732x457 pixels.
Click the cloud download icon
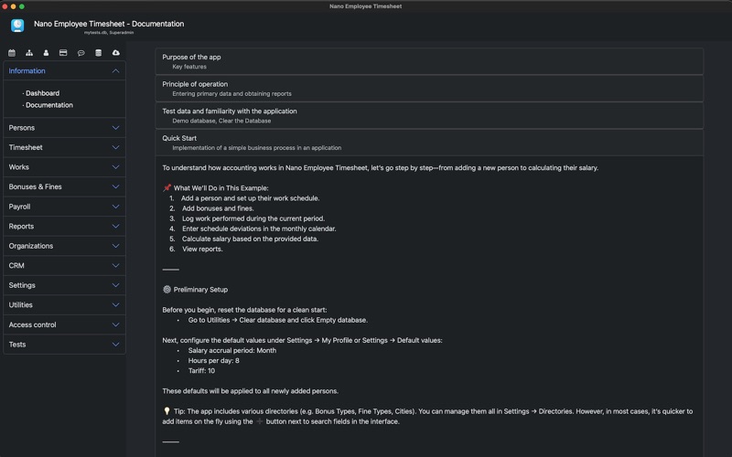[116, 53]
